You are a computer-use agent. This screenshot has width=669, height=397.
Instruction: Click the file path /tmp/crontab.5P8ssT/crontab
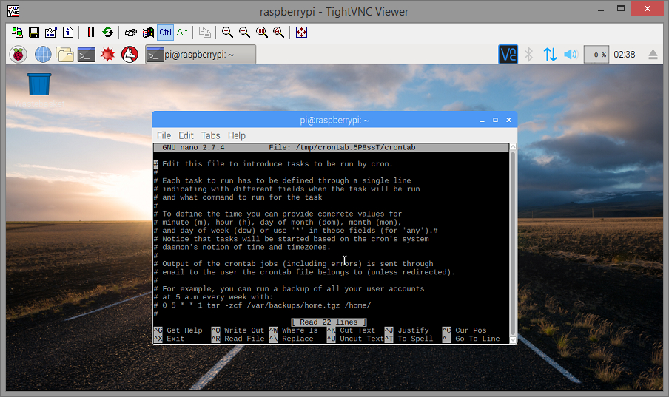click(355, 148)
